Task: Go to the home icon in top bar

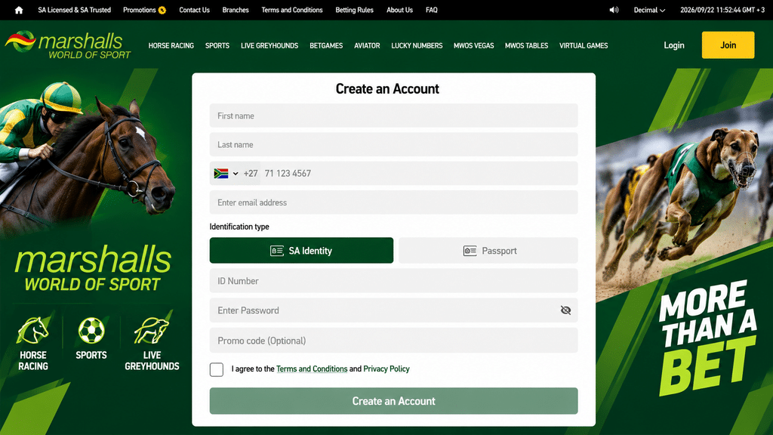Action: point(19,10)
